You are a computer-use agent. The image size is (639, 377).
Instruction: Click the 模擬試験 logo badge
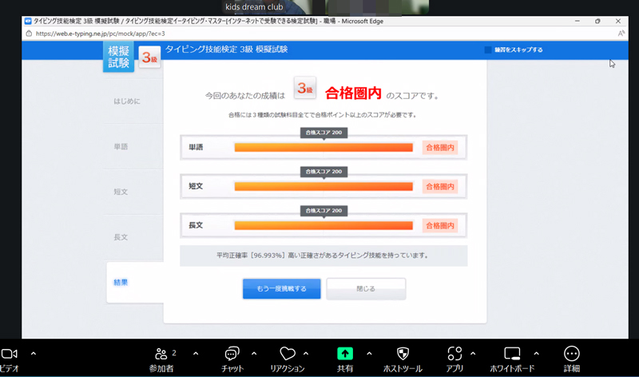click(x=118, y=57)
